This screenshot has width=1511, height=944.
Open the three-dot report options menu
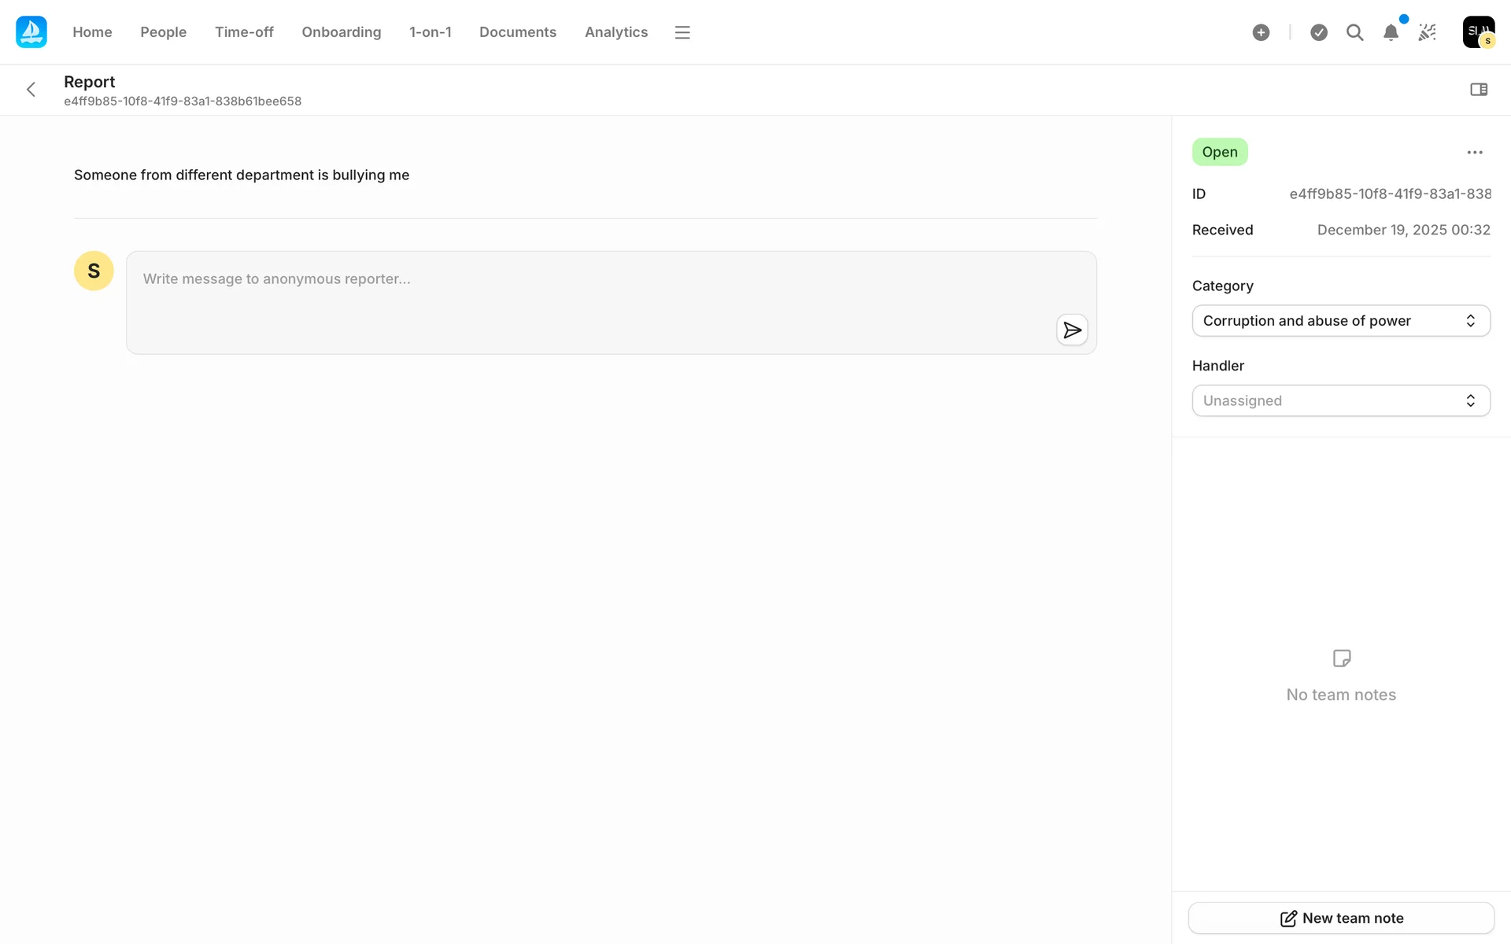click(x=1474, y=153)
